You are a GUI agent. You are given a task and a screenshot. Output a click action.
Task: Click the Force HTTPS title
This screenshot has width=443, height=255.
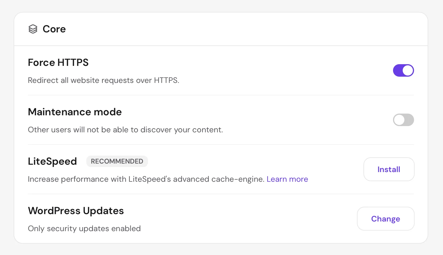pos(58,62)
